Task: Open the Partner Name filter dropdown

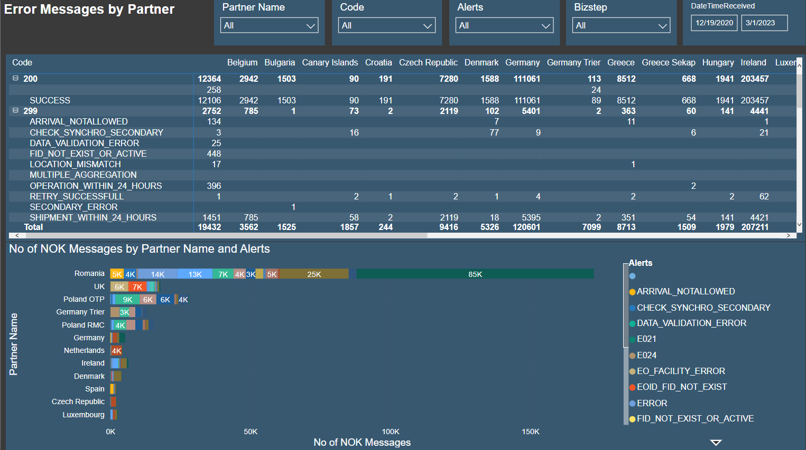Action: tap(269, 25)
